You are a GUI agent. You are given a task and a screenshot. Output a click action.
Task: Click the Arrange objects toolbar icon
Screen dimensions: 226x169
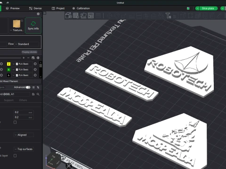[x=91, y=15]
